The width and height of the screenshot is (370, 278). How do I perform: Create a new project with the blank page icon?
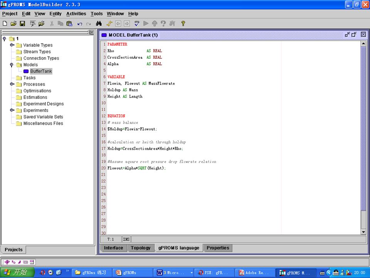[x=5, y=24]
